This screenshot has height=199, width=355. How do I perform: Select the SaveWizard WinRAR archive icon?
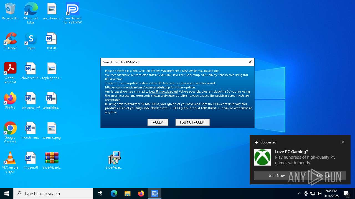52,161
